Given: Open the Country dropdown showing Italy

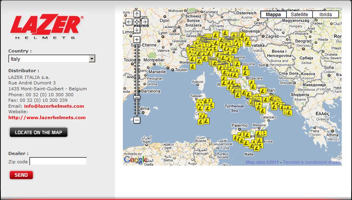Looking at the screenshot, I should click(48, 59).
